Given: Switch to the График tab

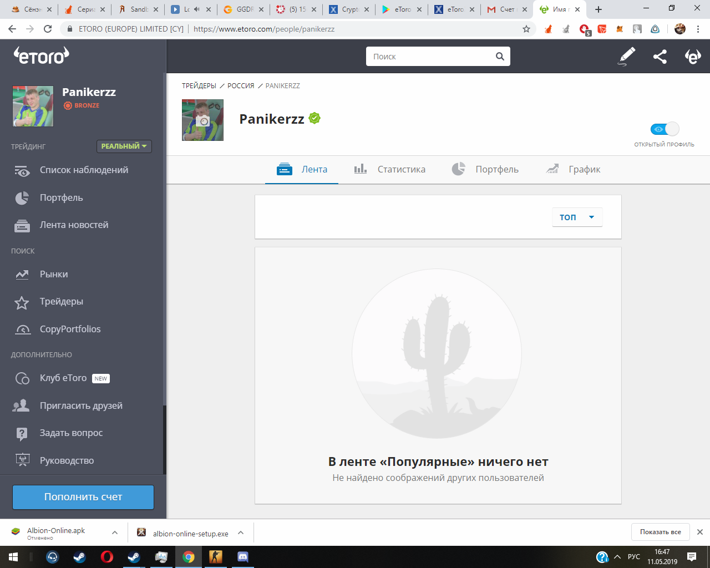Looking at the screenshot, I should [x=574, y=170].
